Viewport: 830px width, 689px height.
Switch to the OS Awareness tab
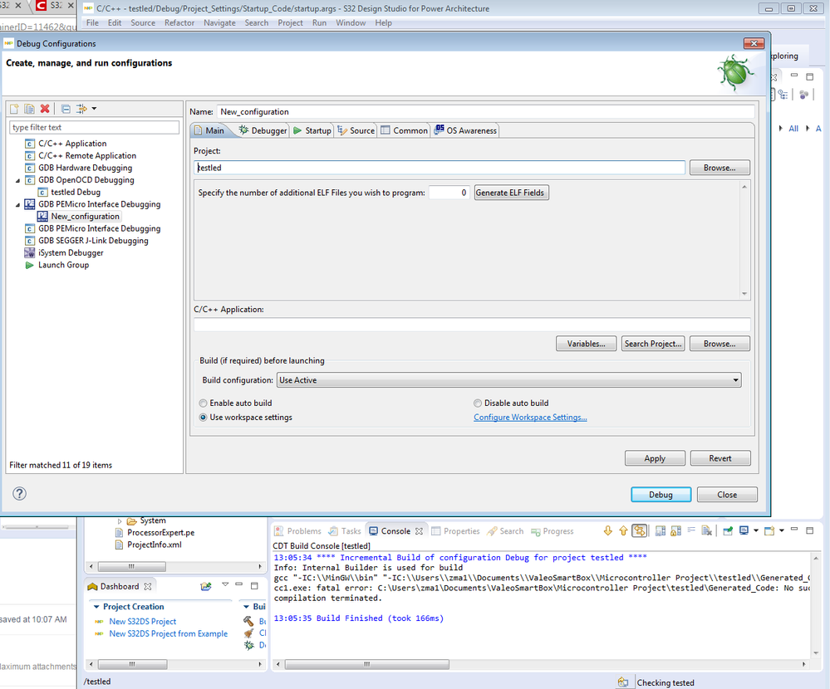pos(466,130)
